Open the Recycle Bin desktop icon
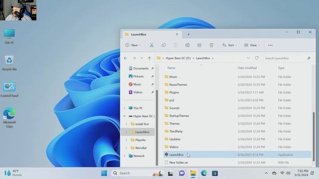Viewport: 319px width, 179px height. click(9, 63)
